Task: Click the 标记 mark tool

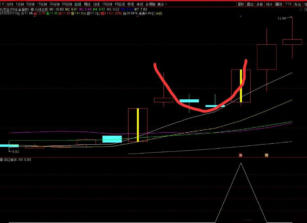Action: 298,4
